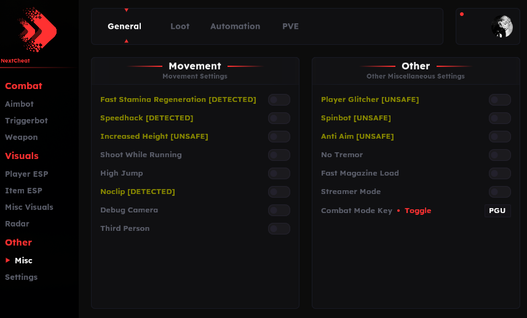Turn on the High Jump switch
Image resolution: width=527 pixels, height=318 pixels.
pos(279,173)
